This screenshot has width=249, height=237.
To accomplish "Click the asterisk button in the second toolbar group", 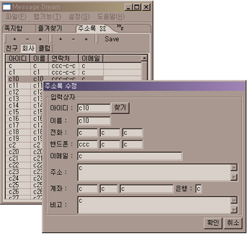I will click(x=86, y=39).
